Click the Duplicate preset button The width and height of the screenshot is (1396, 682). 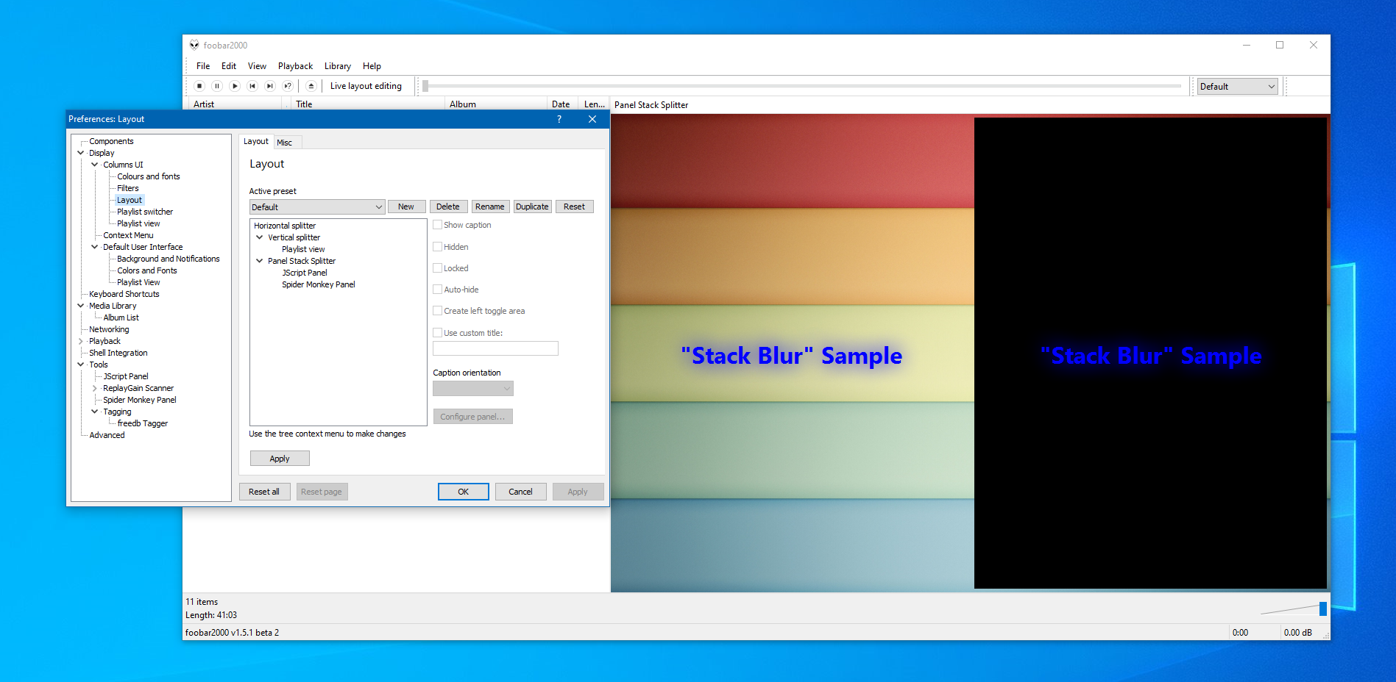click(x=532, y=207)
